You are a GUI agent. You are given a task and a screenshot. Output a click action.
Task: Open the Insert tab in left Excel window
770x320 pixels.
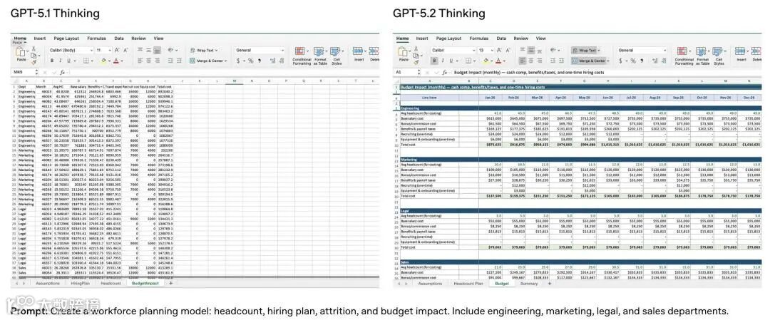(x=40, y=38)
